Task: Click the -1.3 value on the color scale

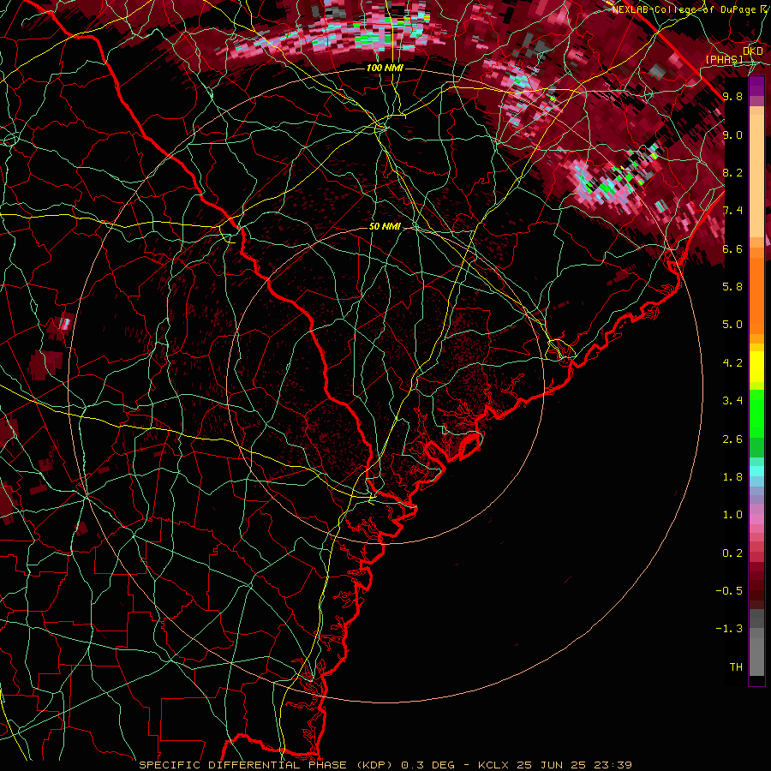Action: tap(729, 629)
